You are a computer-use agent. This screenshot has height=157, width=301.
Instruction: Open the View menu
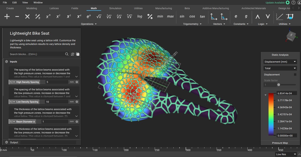(25, 2)
